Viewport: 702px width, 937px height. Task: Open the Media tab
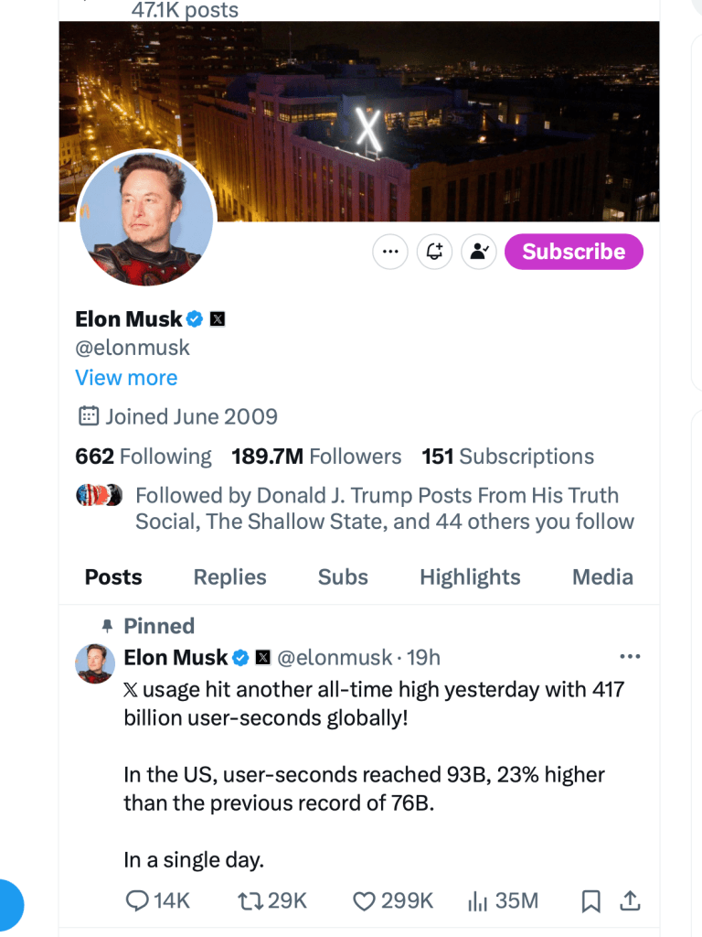[602, 577]
